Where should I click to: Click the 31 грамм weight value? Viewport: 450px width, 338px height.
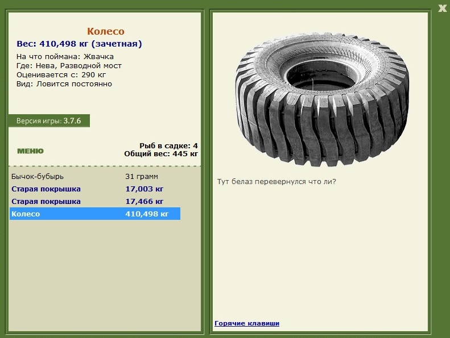tap(142, 177)
